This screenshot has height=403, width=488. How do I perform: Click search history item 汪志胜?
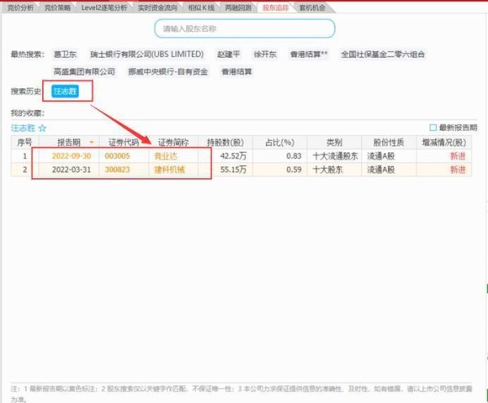click(x=65, y=91)
